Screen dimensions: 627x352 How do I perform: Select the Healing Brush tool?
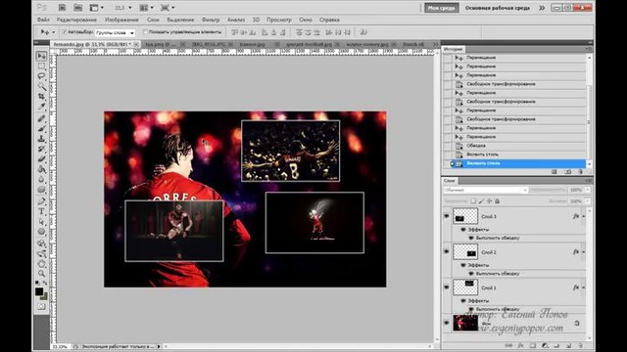[41, 118]
